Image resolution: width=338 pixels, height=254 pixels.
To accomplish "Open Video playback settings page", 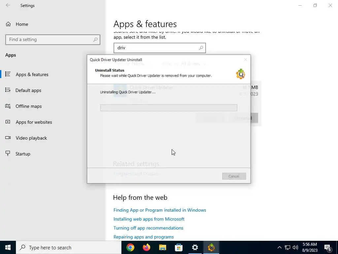I will pos(31,138).
